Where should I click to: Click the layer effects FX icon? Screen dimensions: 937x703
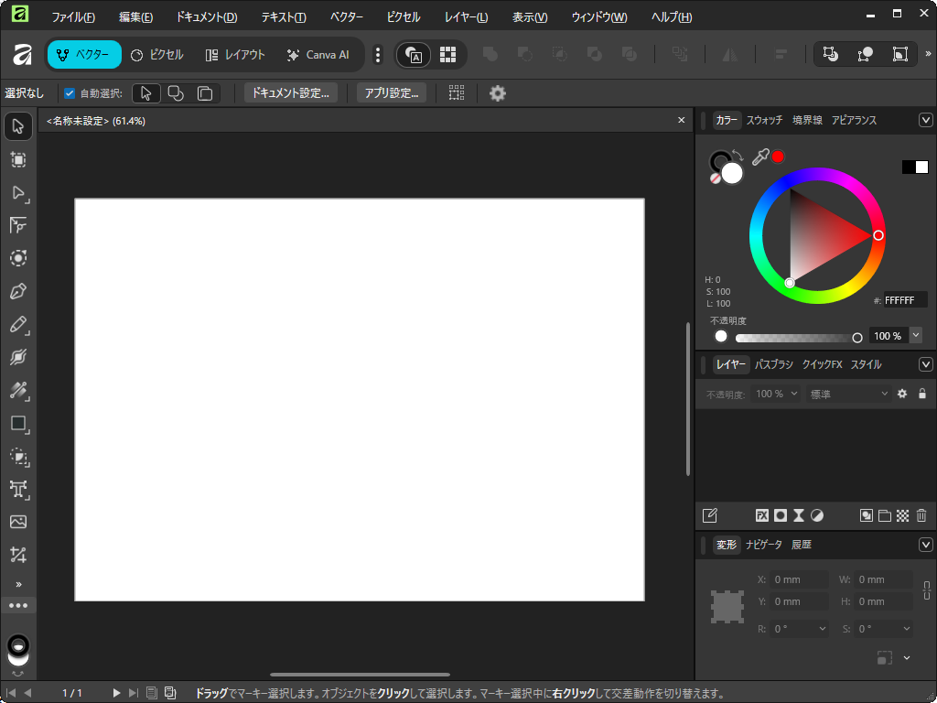[x=761, y=515]
